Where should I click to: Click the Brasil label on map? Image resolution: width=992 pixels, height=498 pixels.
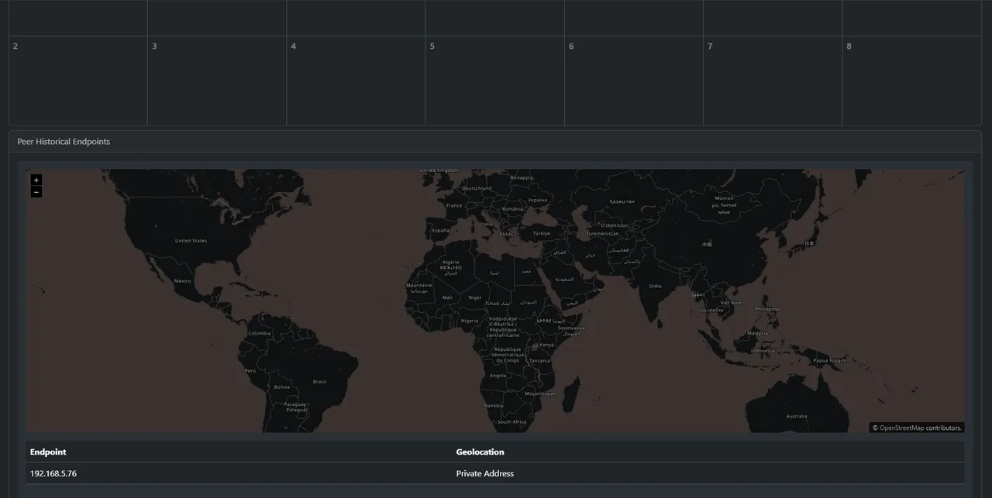pos(319,381)
